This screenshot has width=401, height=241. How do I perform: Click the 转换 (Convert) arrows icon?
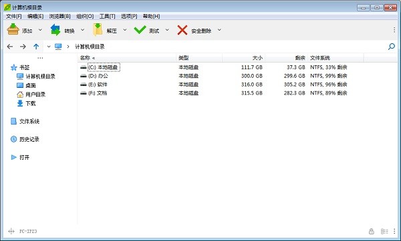(55, 30)
